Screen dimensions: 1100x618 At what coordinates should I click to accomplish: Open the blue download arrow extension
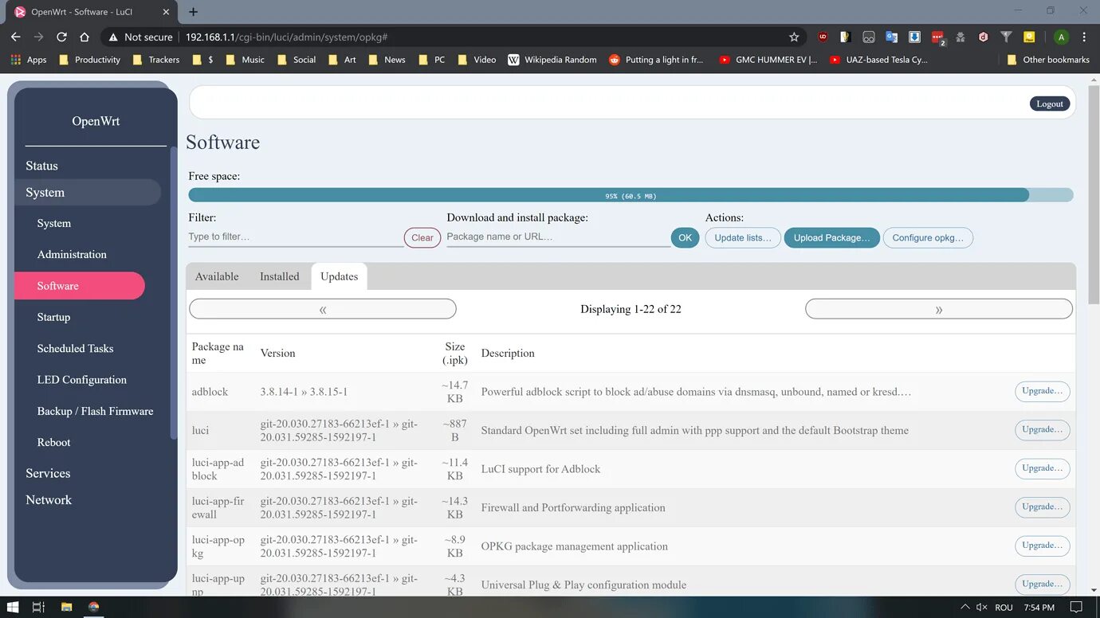(915, 37)
